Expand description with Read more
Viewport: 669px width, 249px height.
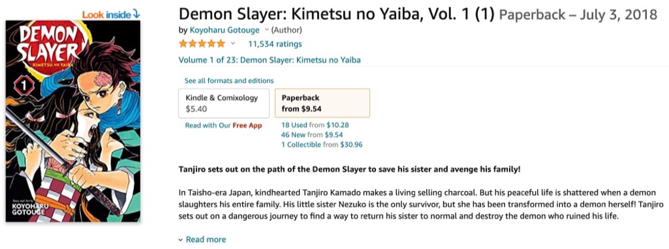(x=202, y=240)
